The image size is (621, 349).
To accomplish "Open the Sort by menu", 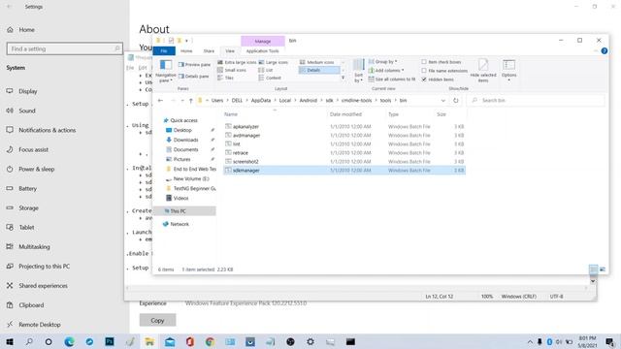I will click(358, 71).
